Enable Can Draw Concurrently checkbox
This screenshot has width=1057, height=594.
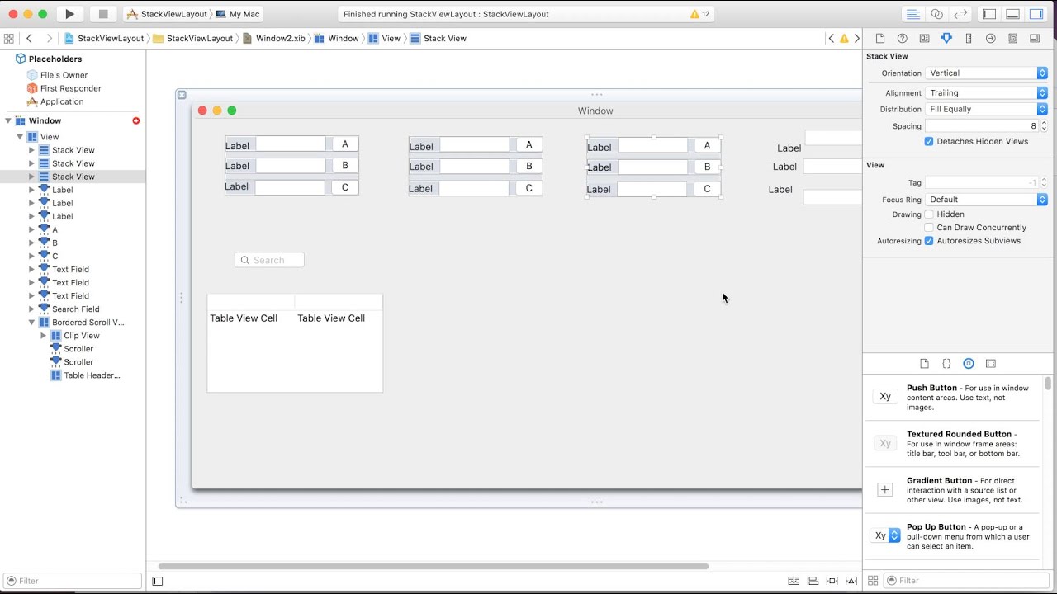[929, 228]
